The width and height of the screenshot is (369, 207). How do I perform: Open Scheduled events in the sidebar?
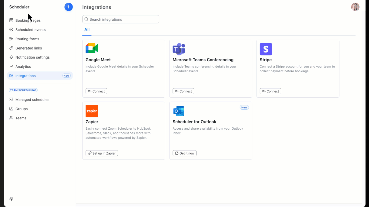coord(40,30)
